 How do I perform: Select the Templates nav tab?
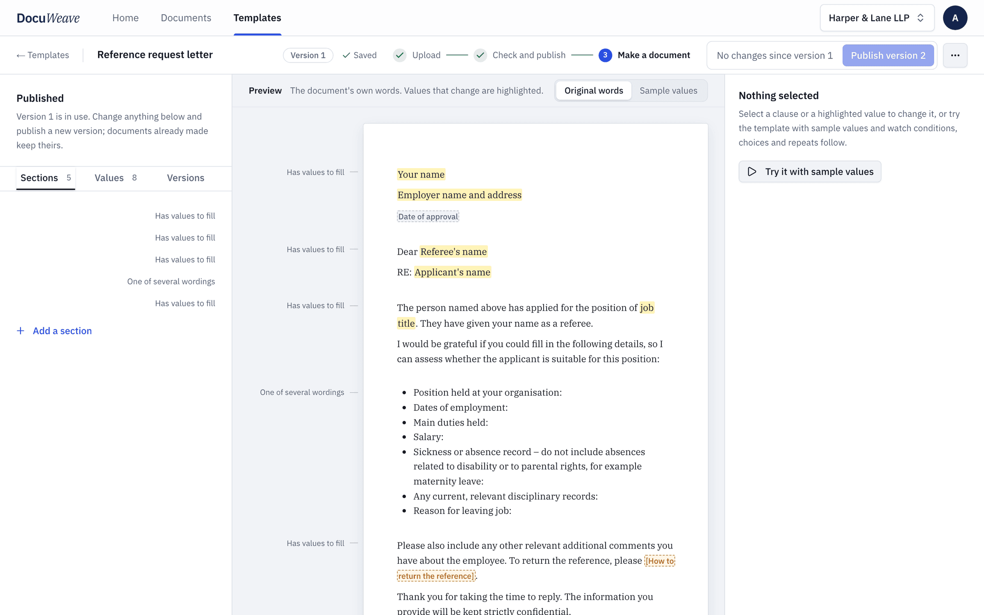pos(257,18)
